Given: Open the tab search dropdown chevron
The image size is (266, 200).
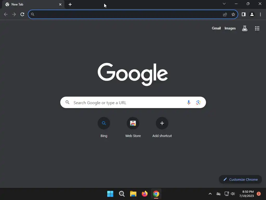Looking at the screenshot, I should [x=224, y=4].
